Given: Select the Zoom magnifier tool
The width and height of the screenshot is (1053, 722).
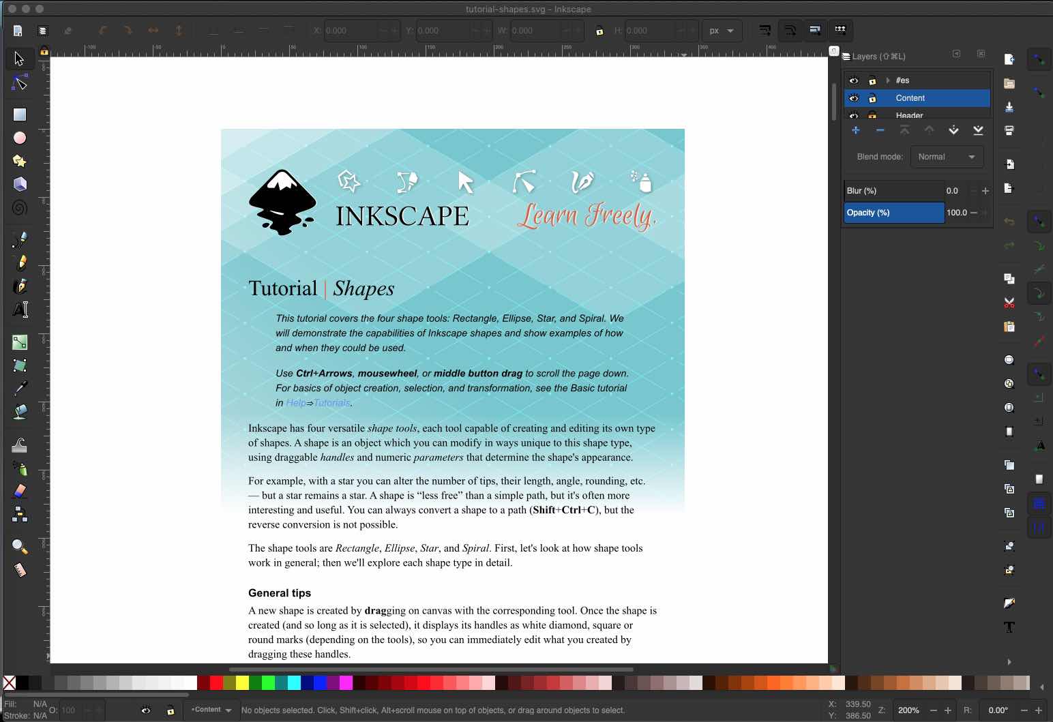Looking at the screenshot, I should (x=19, y=546).
